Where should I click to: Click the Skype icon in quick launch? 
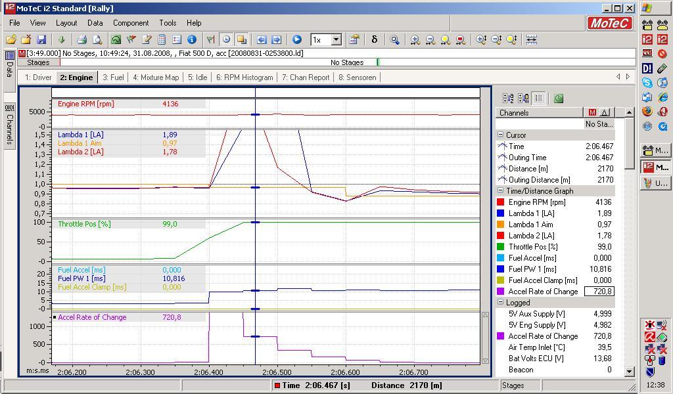[647, 82]
